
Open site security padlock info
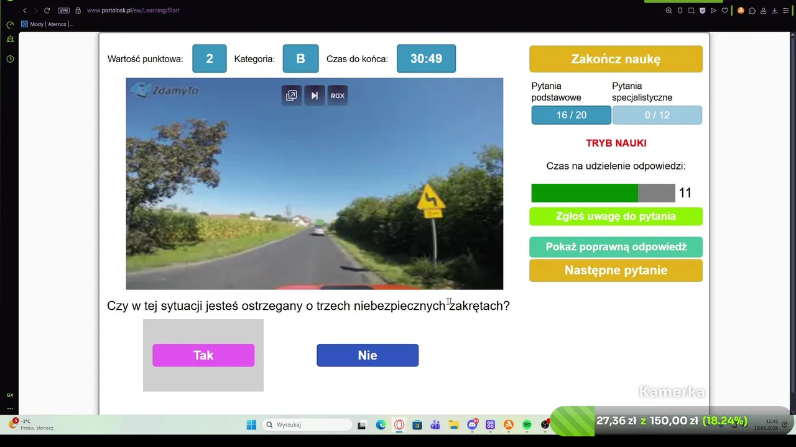coord(78,11)
